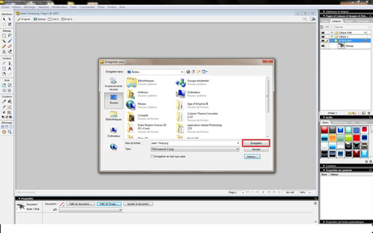Click Ajuster le document button
The height and width of the screenshot is (233, 373).
(138, 204)
